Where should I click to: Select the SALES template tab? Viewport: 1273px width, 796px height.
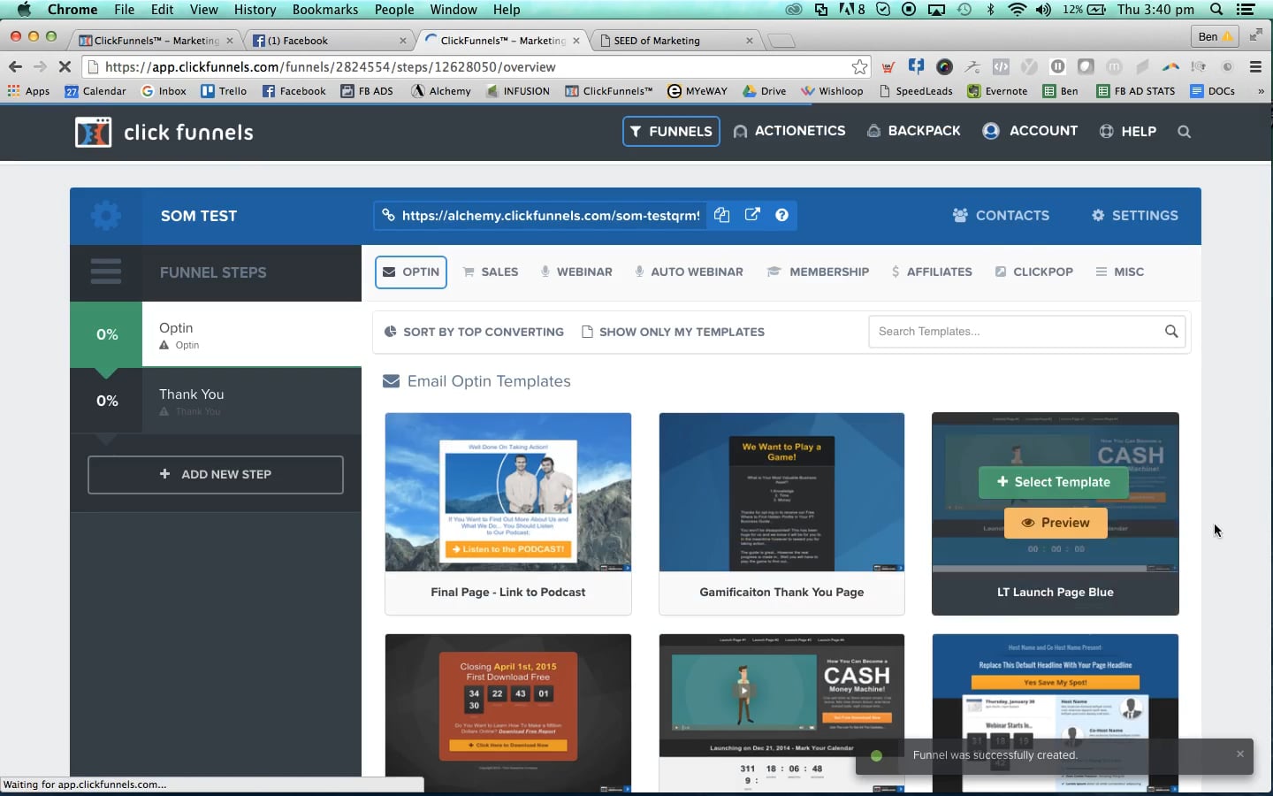tap(491, 272)
